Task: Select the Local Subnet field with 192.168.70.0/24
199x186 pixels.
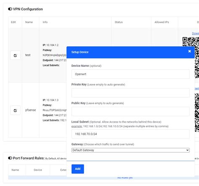Action: (131, 134)
